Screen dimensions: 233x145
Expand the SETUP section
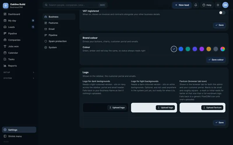(x=19, y=72)
